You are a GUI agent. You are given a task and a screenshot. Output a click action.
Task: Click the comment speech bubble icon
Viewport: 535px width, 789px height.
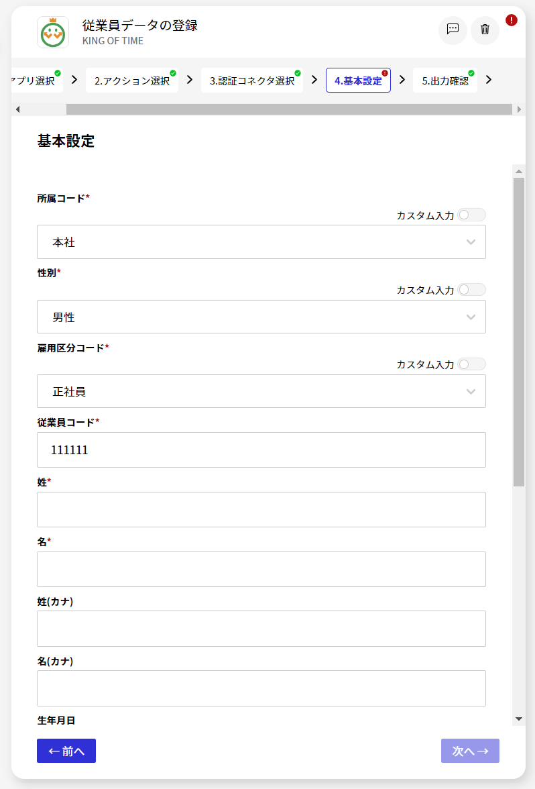(x=453, y=30)
